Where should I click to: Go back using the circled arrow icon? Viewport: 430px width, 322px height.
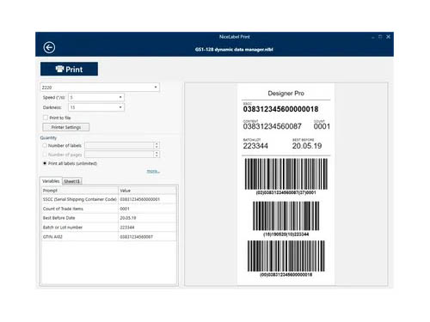(x=49, y=47)
